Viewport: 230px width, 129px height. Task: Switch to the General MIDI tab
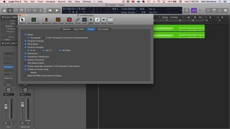tap(66, 29)
